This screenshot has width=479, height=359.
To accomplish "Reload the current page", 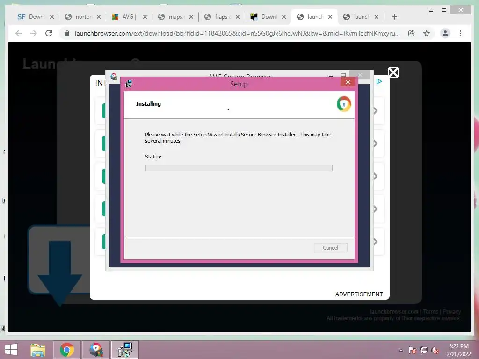I will (x=49, y=33).
